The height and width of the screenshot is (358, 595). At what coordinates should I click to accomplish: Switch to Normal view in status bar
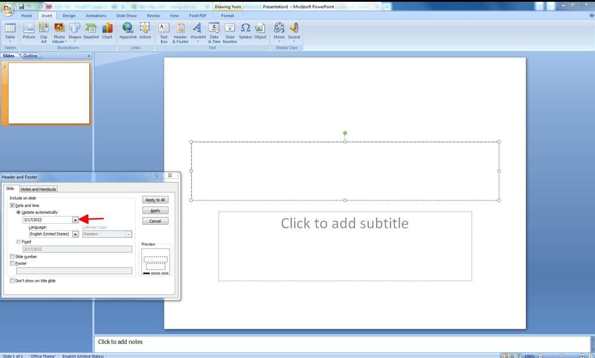505,356
